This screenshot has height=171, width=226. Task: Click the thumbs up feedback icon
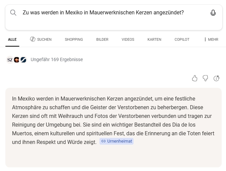click(195, 78)
